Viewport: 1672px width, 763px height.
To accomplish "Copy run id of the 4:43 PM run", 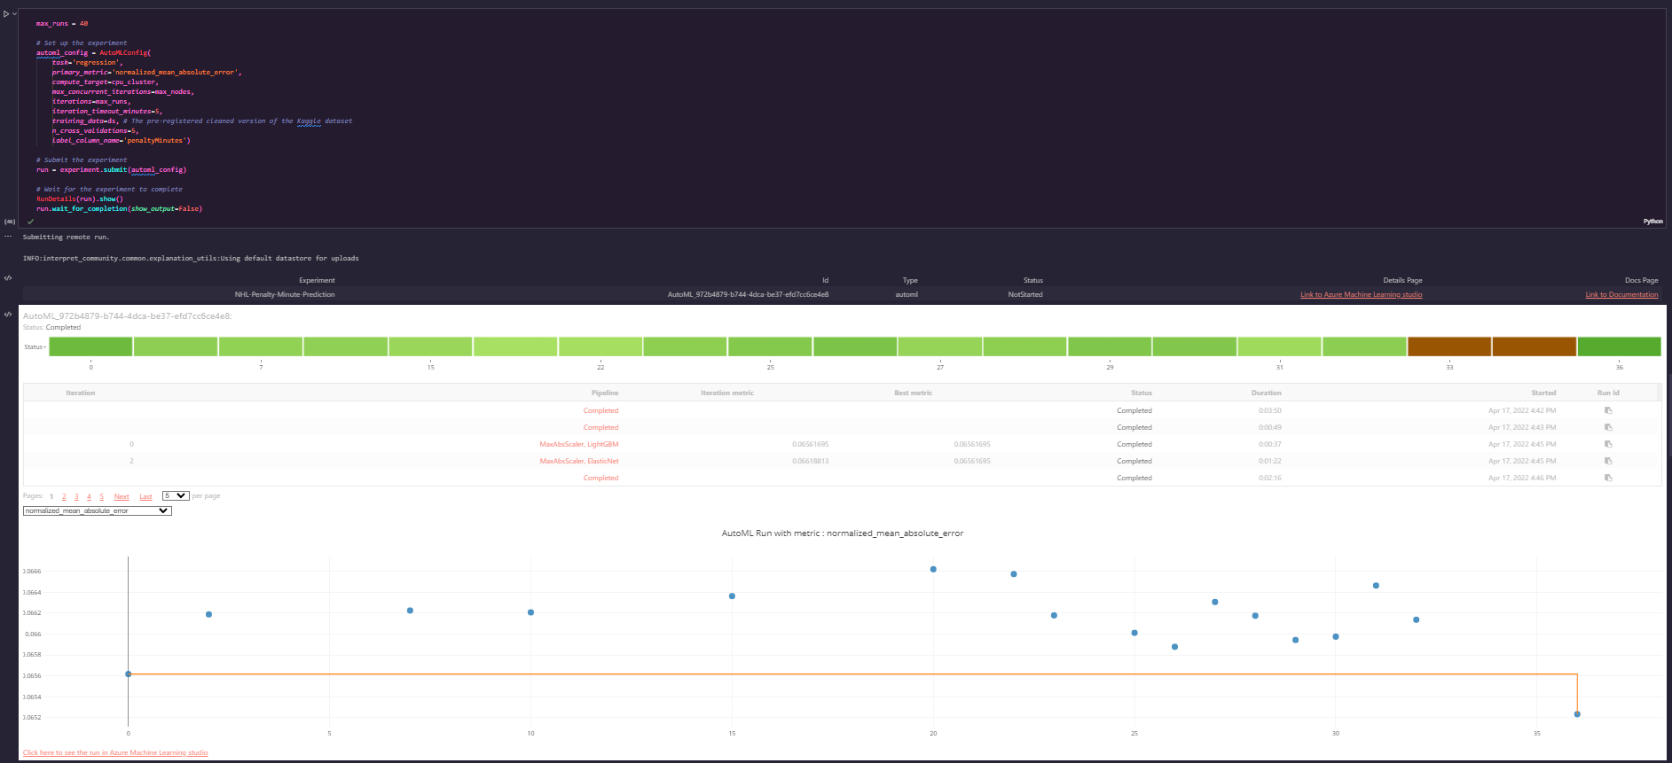I will [1608, 427].
